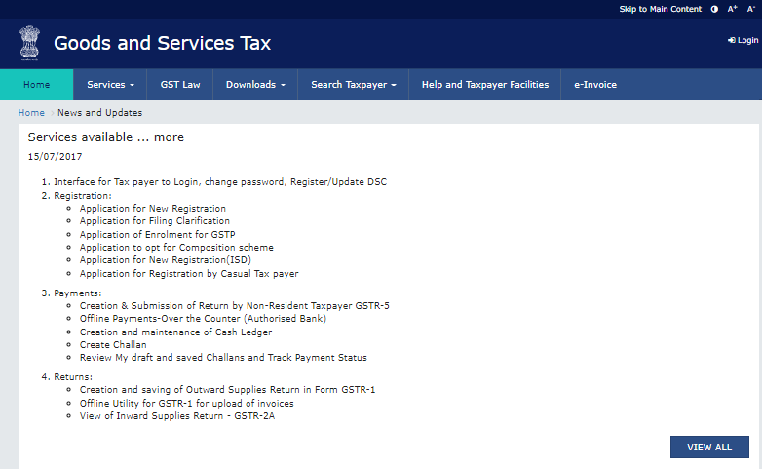Screen dimensions: 762x469
Task: Open the GST Law menu item
Action: pyautogui.click(x=180, y=85)
